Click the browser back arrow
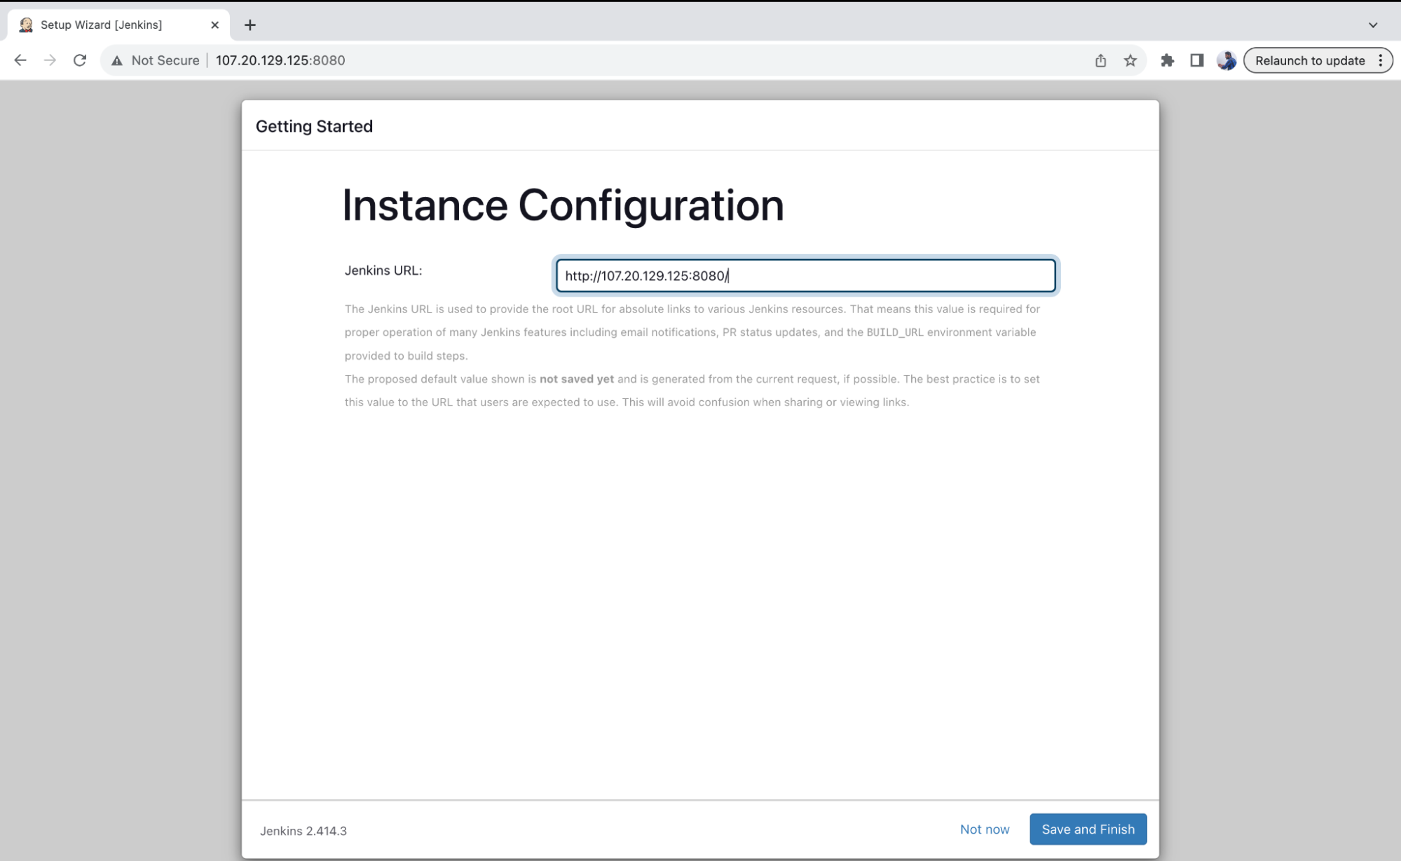Screen dimensions: 1401x861 [x=20, y=60]
